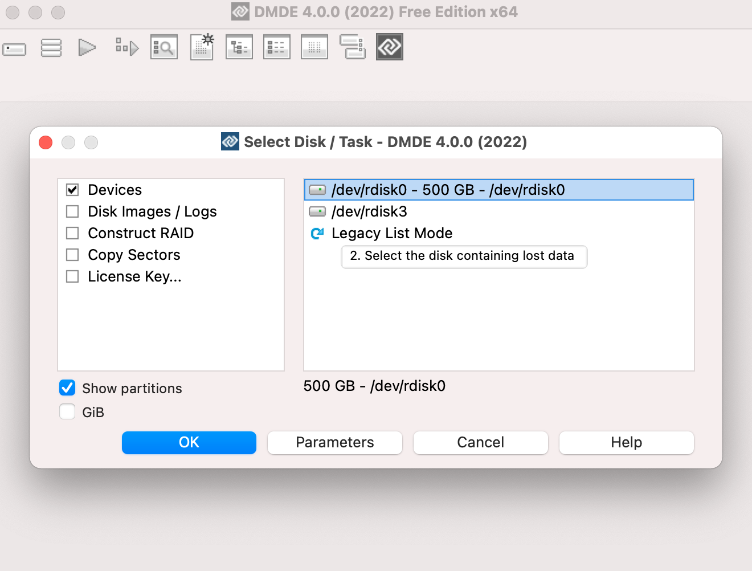Open the Disk Editor dotted-grid toolbar icon
Image resolution: width=752 pixels, height=571 pixels.
314,47
